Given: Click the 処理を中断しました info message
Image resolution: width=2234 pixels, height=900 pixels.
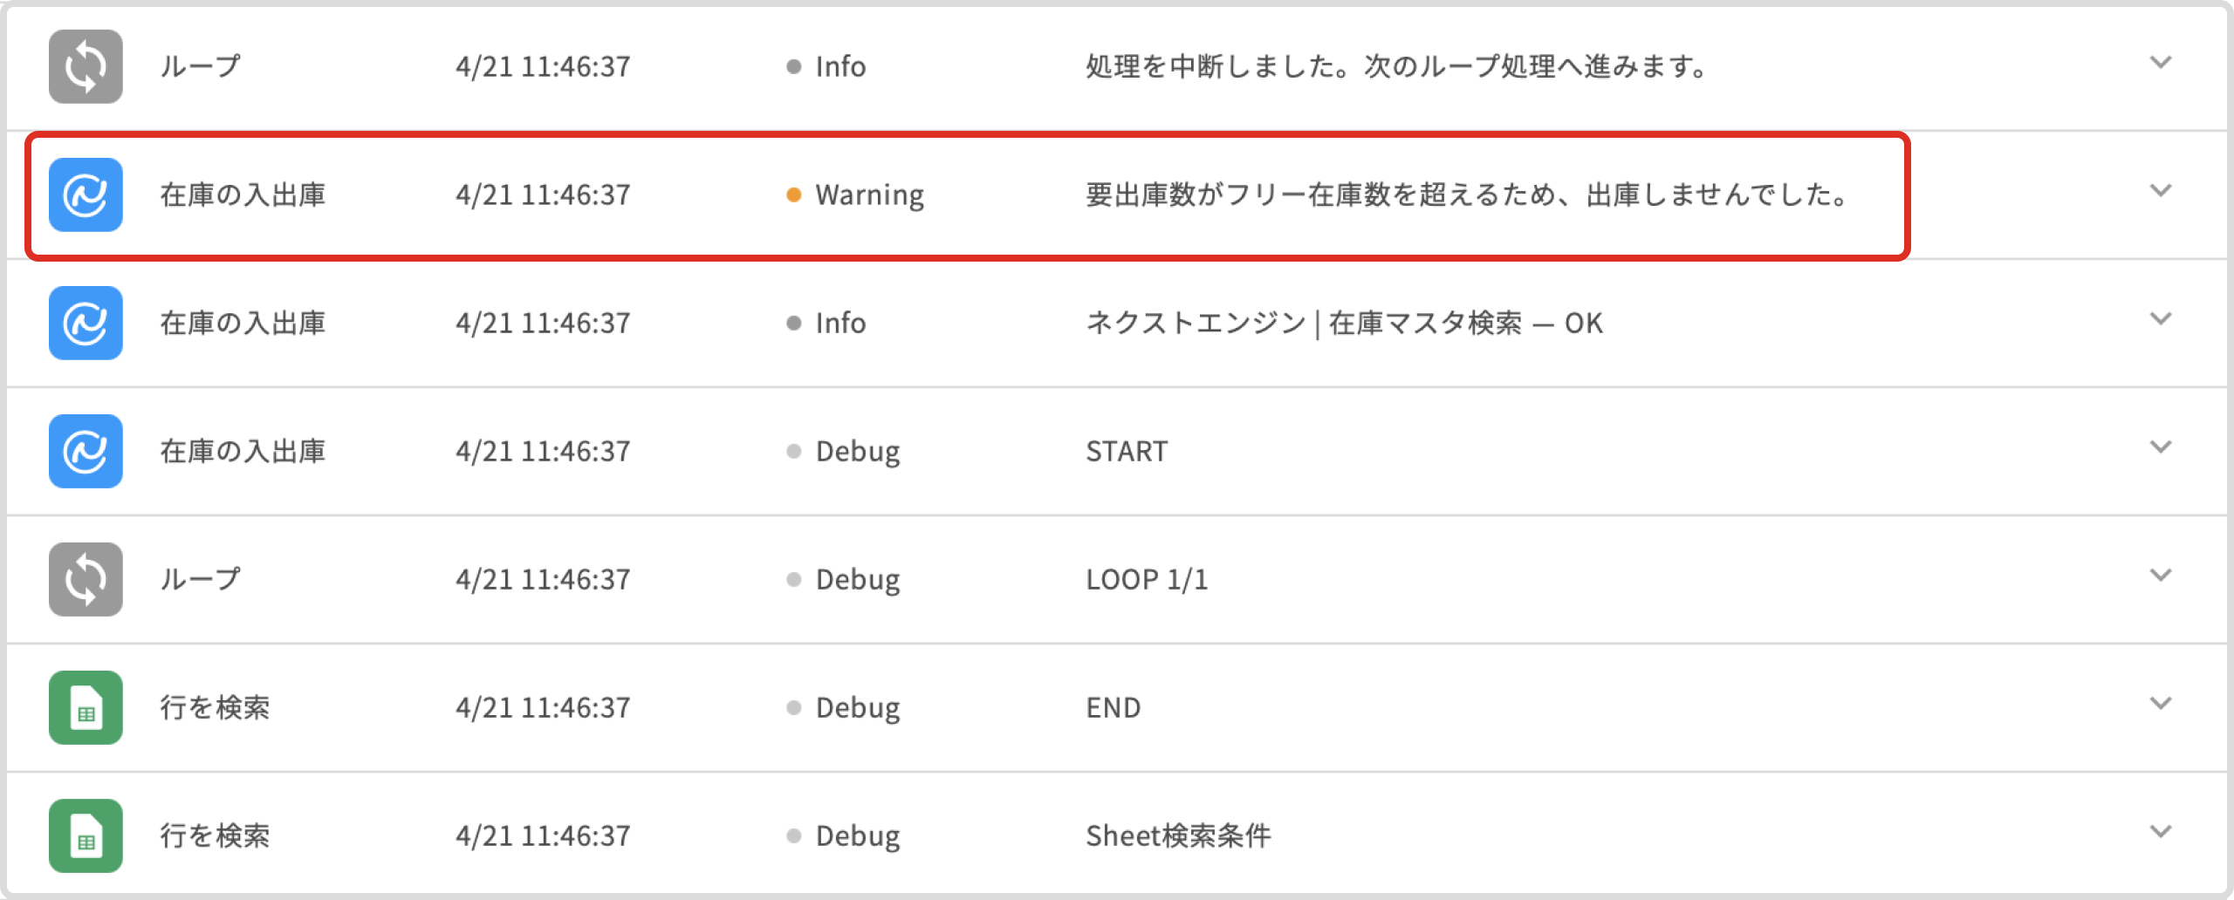Looking at the screenshot, I should click(1396, 66).
